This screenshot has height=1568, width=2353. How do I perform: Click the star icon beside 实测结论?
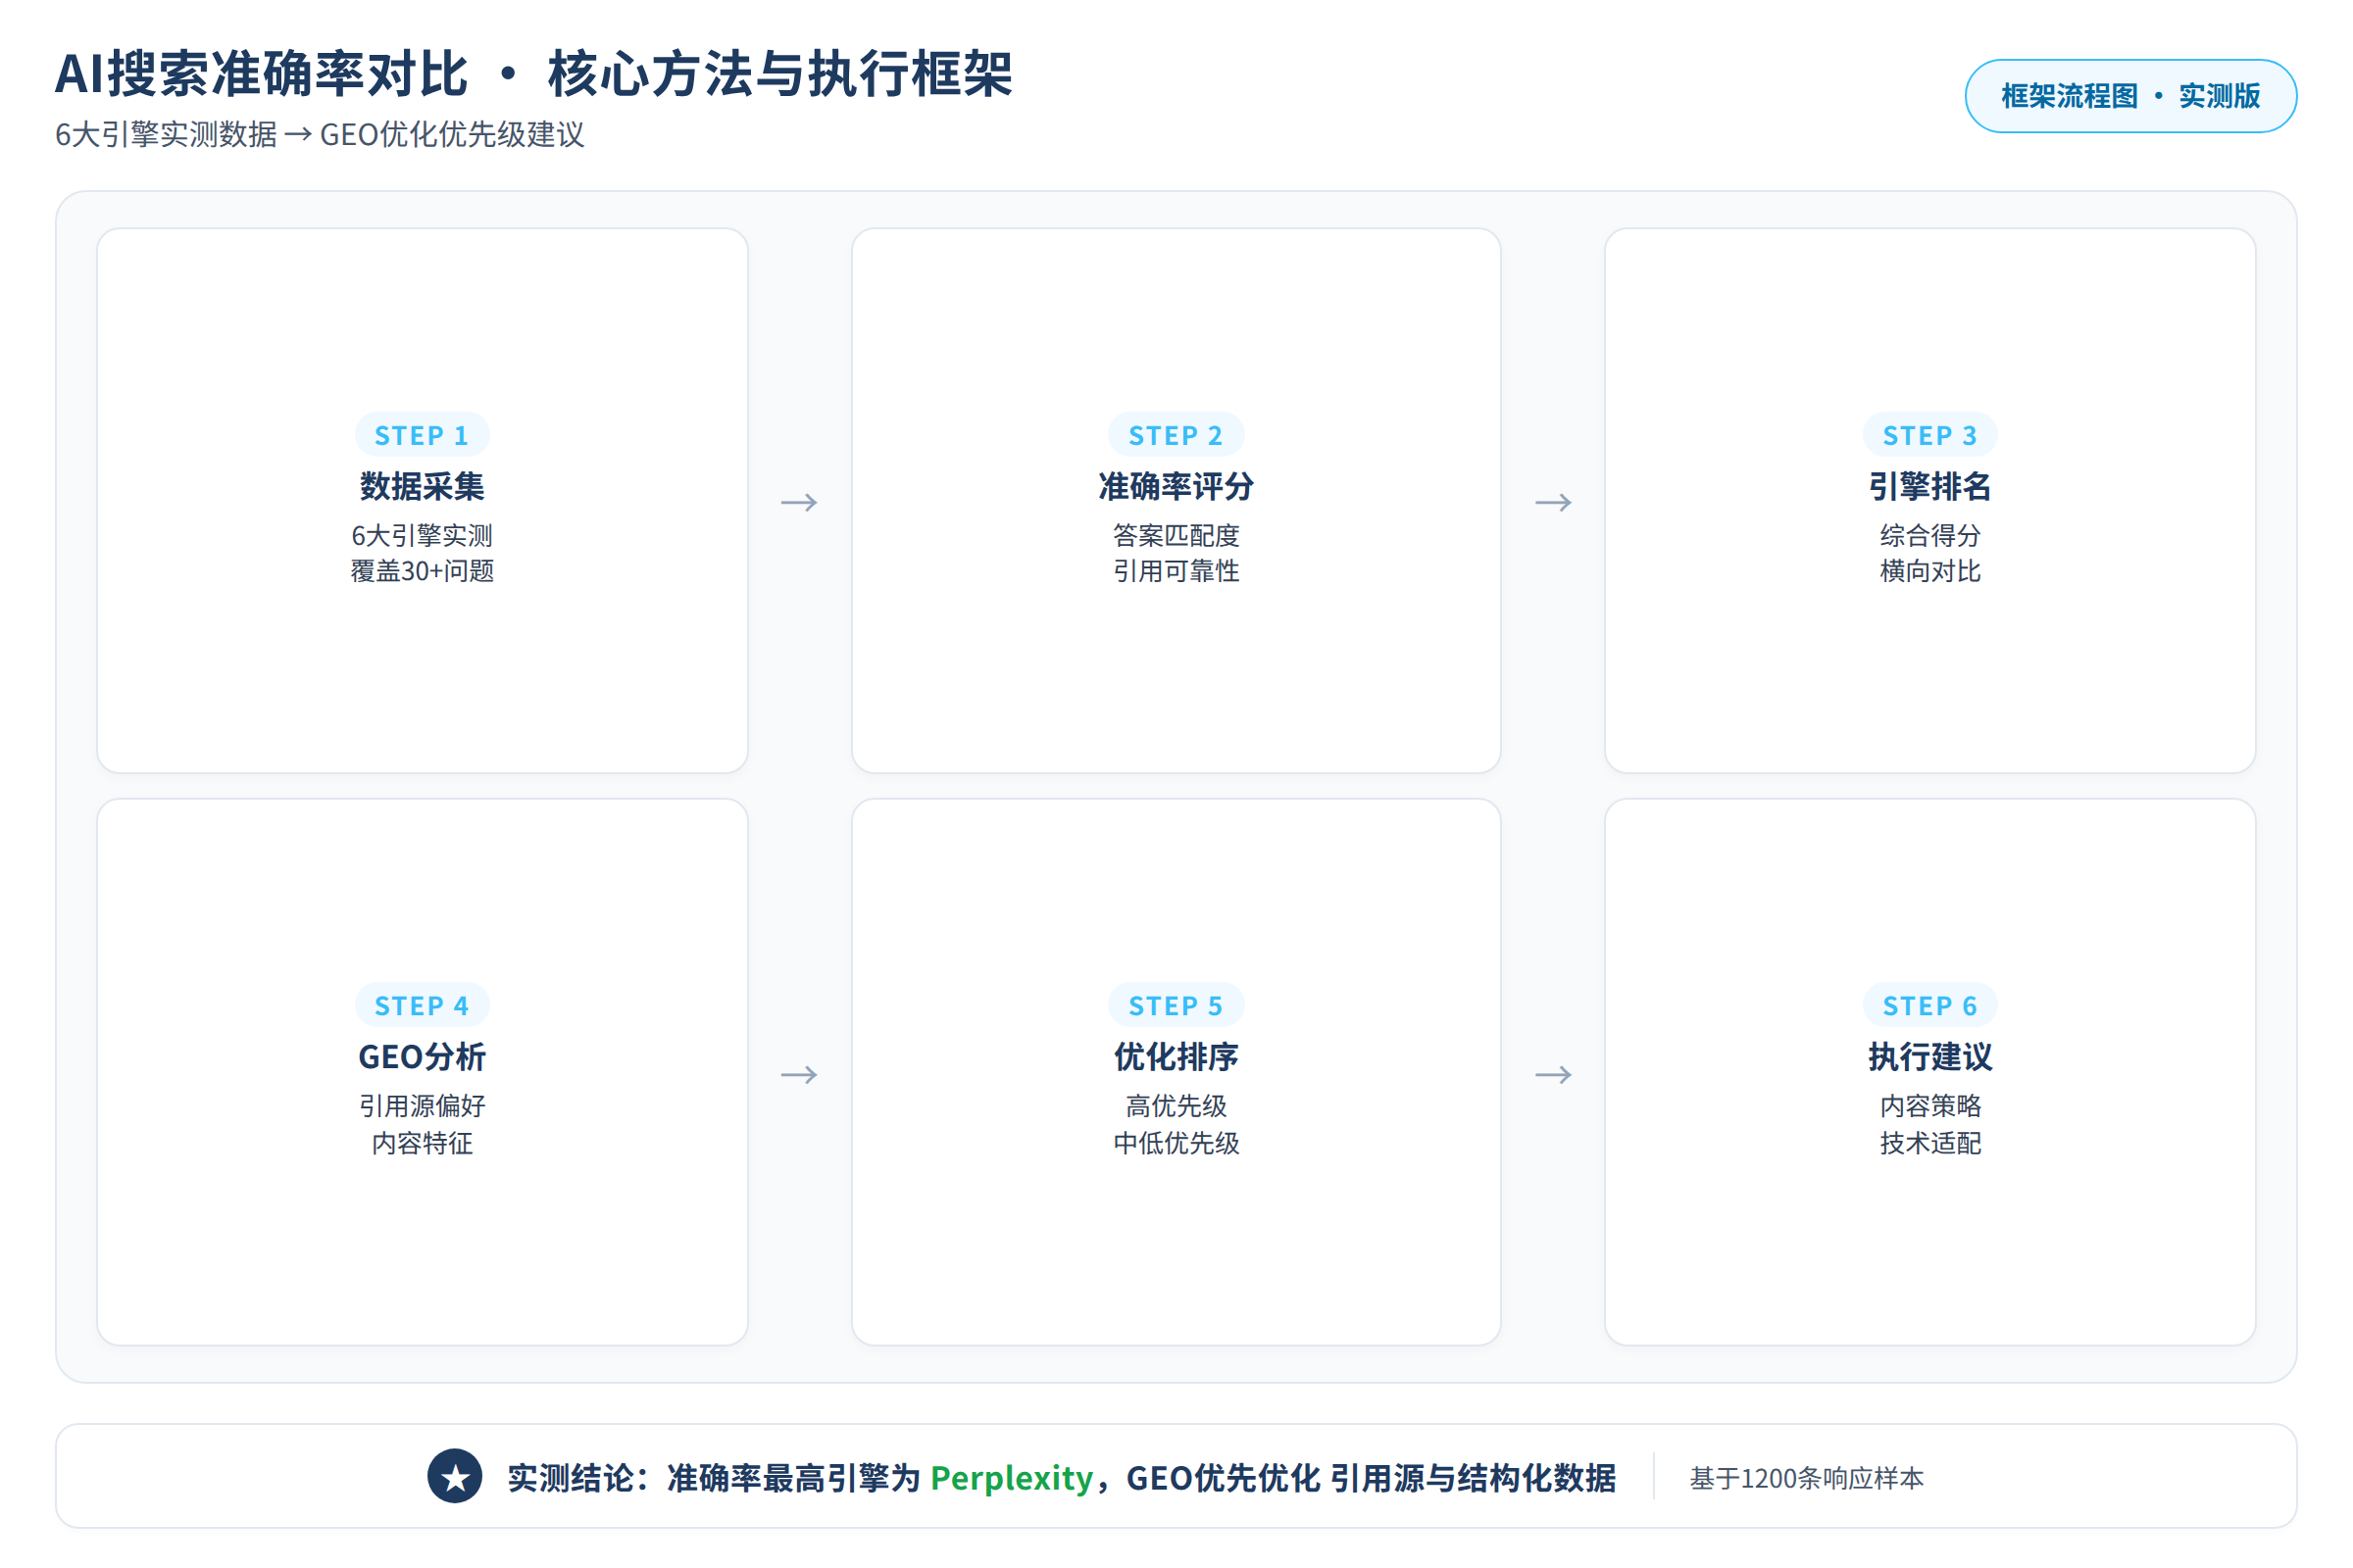click(455, 1476)
